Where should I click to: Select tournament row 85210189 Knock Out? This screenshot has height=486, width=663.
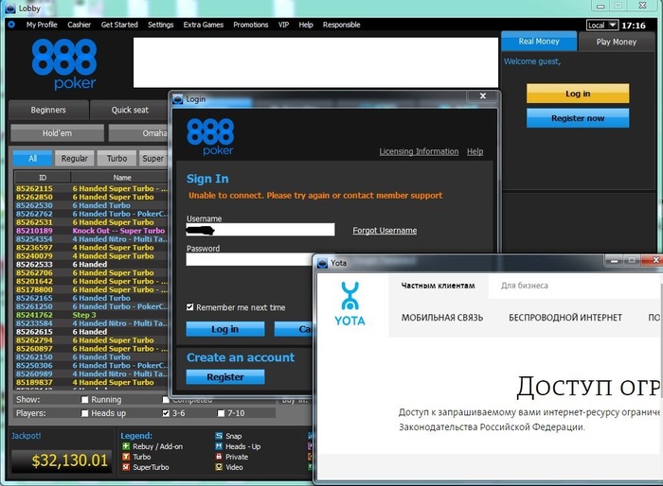[91, 231]
